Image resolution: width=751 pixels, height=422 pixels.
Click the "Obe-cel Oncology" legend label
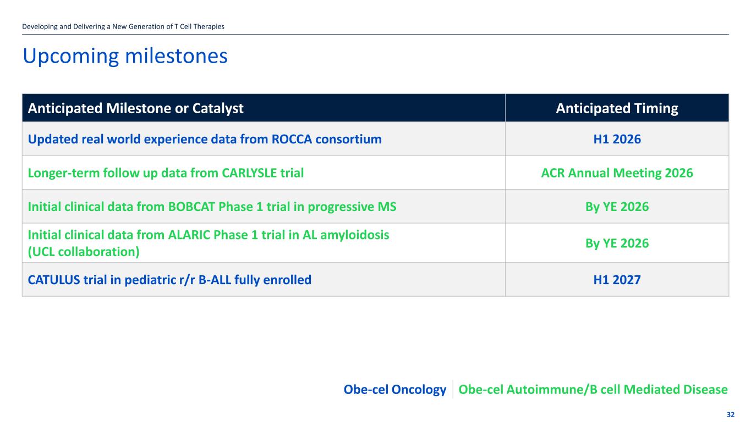click(x=394, y=390)
